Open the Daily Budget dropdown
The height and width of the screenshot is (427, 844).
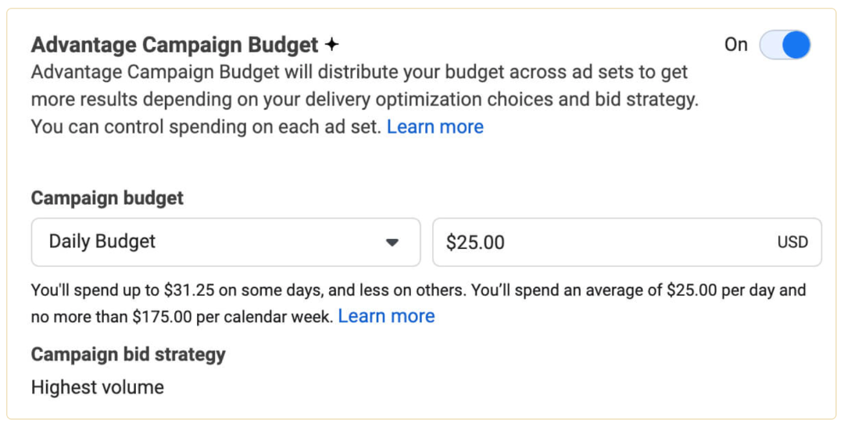click(x=226, y=242)
